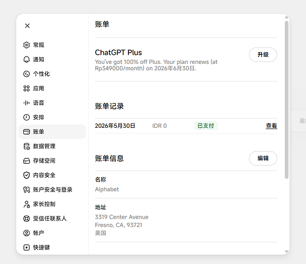Viewport: 306px width, 264px height.
Task: Select the 个性化 personalization icon
Action: (26, 74)
